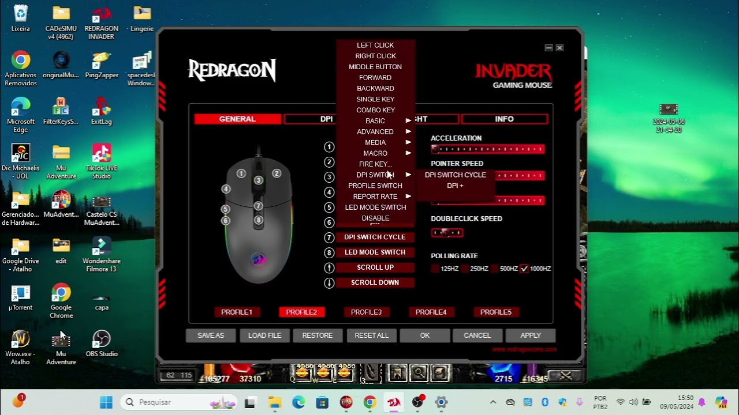Click the CANCEL button
The image size is (739, 415).
coord(477,335)
